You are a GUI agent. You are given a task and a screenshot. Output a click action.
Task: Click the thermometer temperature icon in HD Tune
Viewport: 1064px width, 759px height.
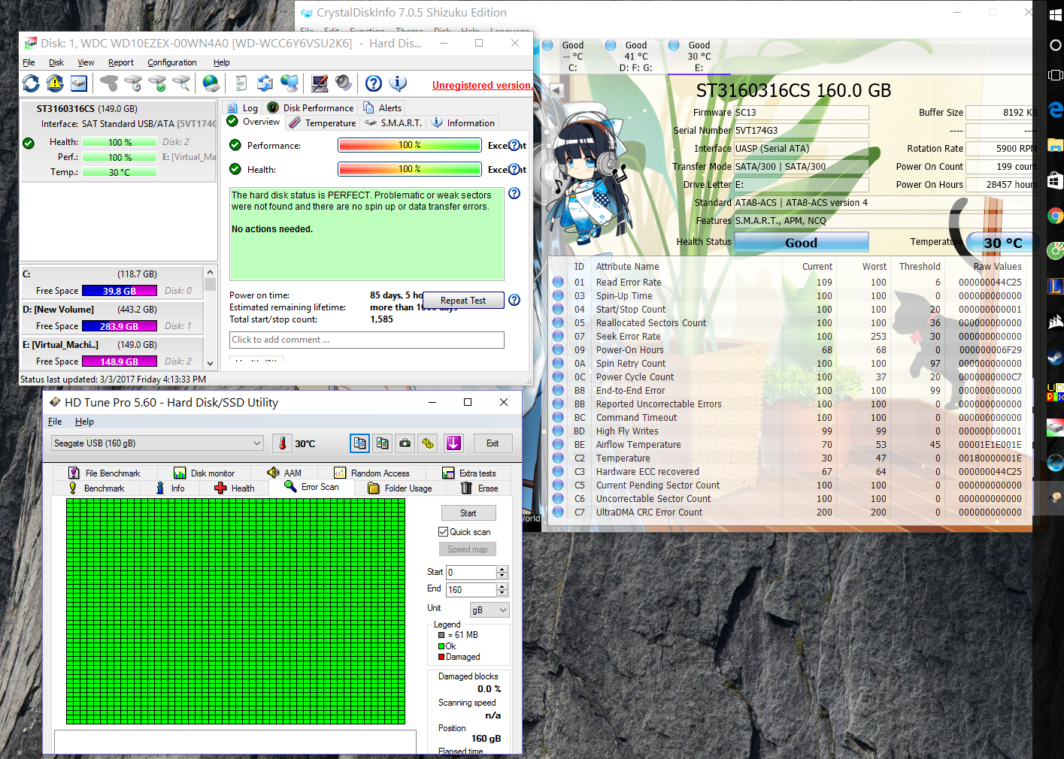(x=283, y=443)
